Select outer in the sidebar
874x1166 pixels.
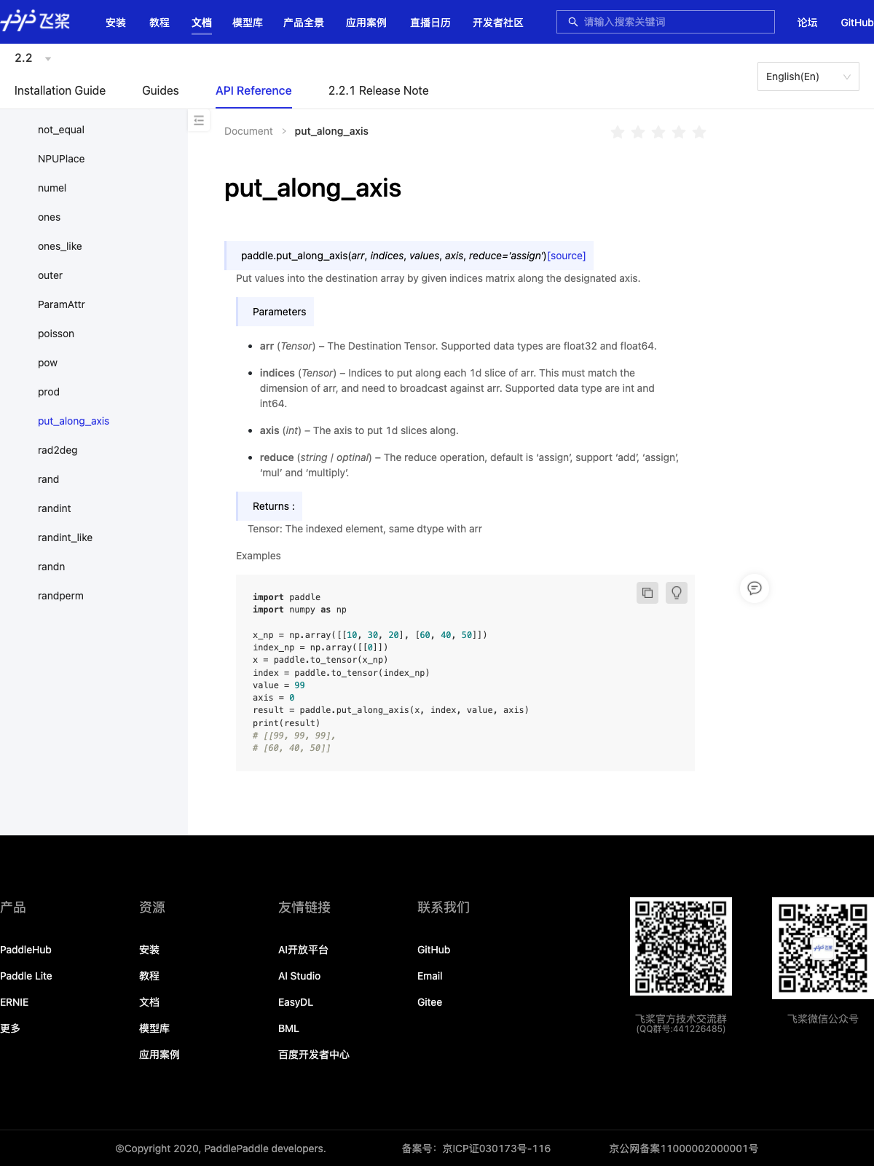(x=50, y=275)
